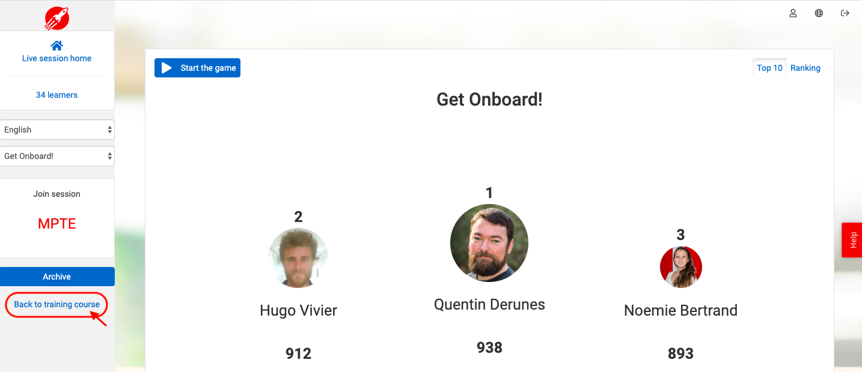Click Quentin Derunes' profile photo
The width and height of the screenshot is (862, 372).
tap(489, 243)
